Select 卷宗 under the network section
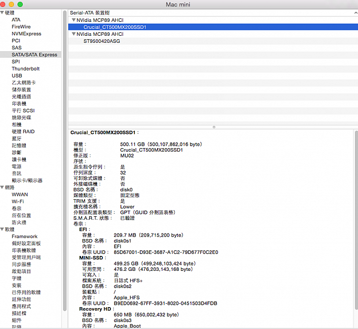Screen dimensions: 358x329 [x=16, y=209]
